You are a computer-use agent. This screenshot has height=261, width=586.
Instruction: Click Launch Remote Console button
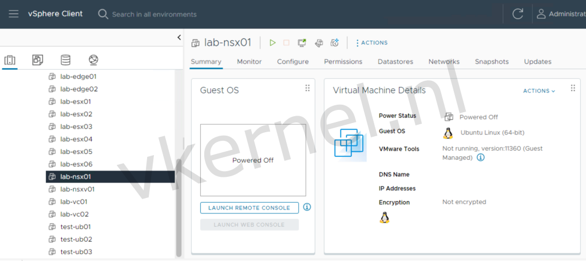coord(250,208)
